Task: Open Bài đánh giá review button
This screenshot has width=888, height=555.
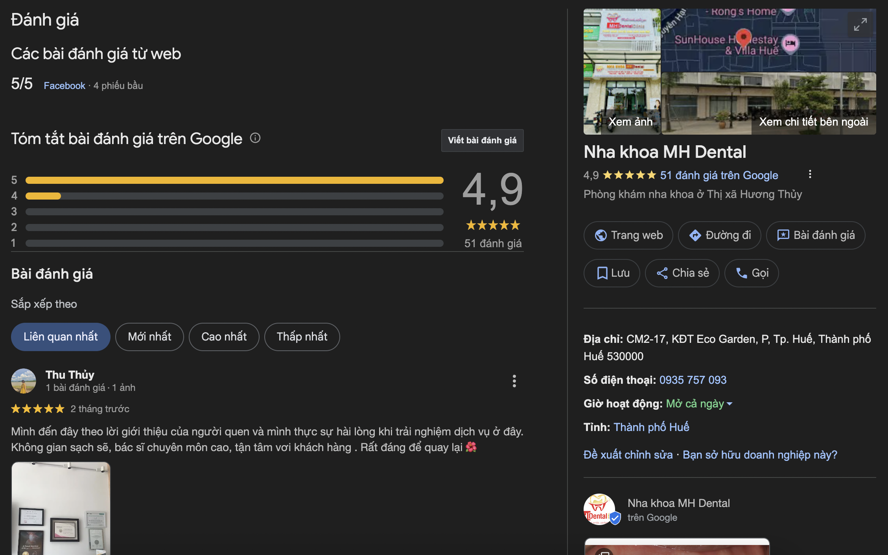Action: click(x=816, y=235)
